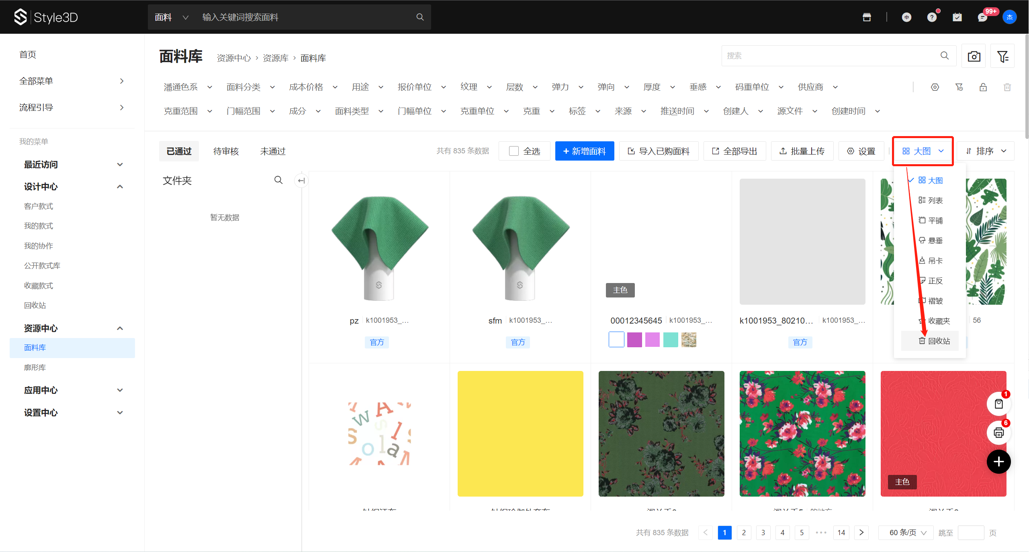The height and width of the screenshot is (552, 1029).
Task: Collapse the folder panel arrow icon
Action: tap(301, 181)
